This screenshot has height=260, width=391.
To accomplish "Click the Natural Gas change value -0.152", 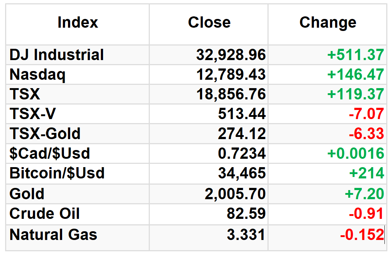I will point(362,235).
